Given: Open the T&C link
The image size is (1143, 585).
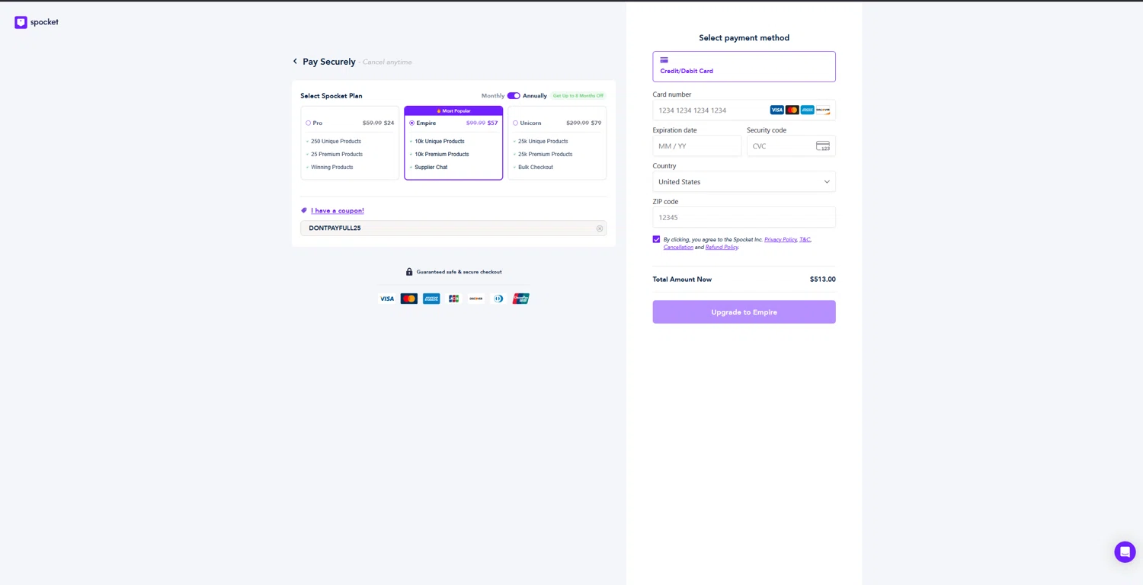Looking at the screenshot, I should [805, 239].
